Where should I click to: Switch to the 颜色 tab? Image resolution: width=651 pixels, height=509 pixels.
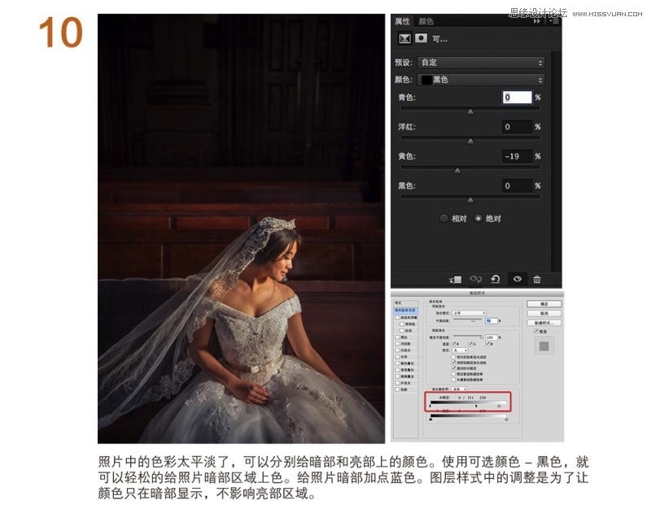(x=426, y=21)
